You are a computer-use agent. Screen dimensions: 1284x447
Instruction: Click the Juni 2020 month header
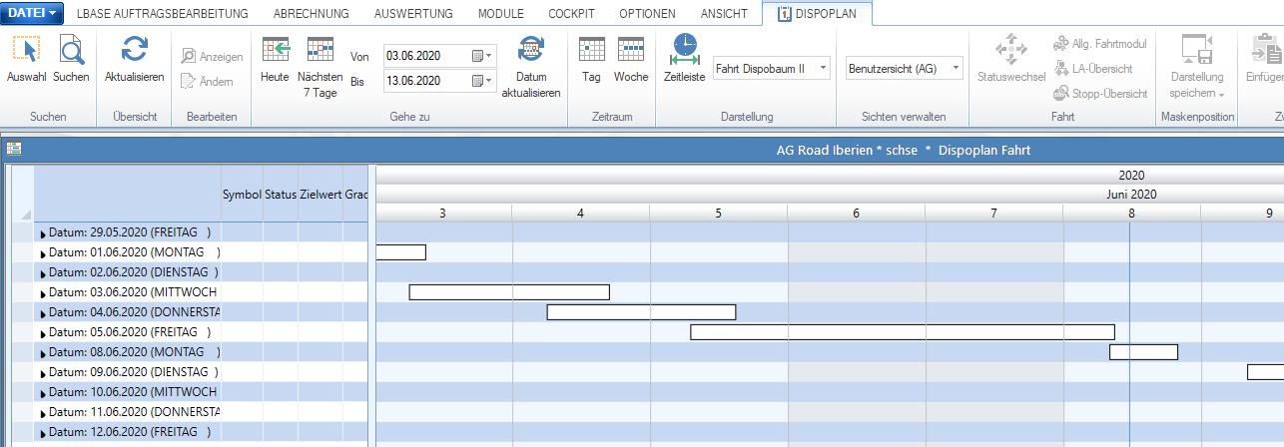[1131, 195]
